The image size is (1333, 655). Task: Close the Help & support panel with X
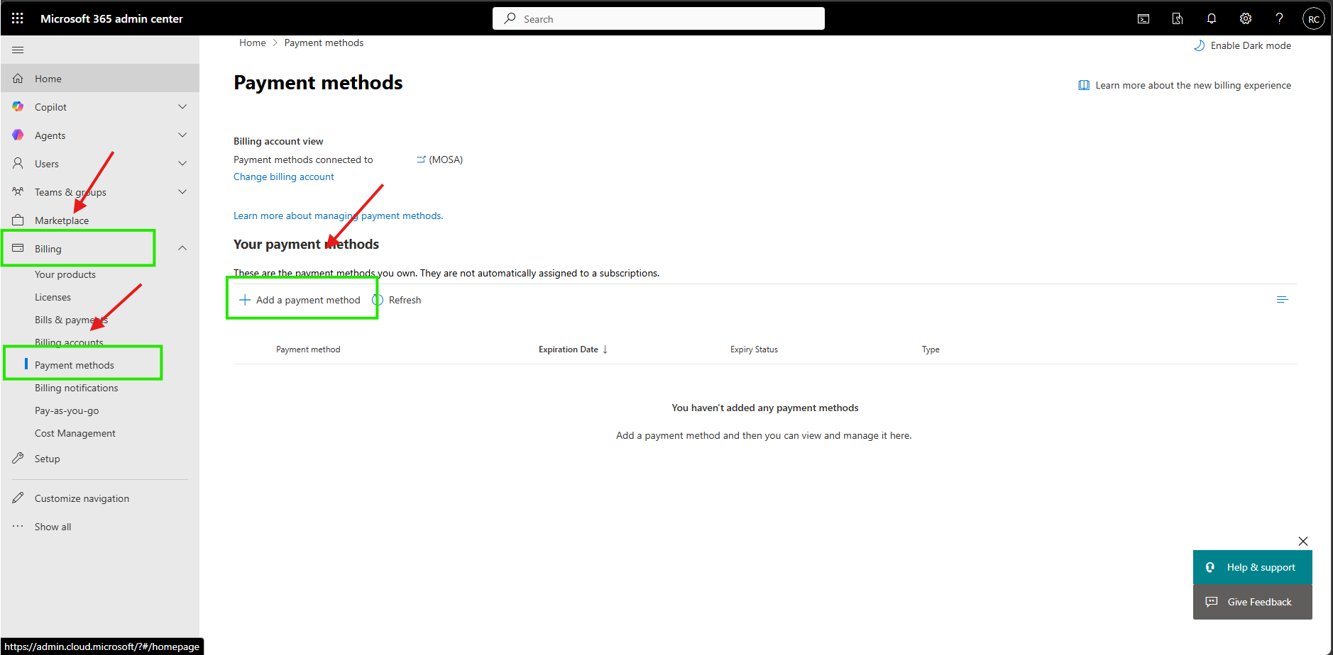coord(1303,541)
